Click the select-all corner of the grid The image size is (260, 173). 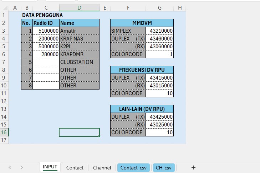[x=4, y=8]
